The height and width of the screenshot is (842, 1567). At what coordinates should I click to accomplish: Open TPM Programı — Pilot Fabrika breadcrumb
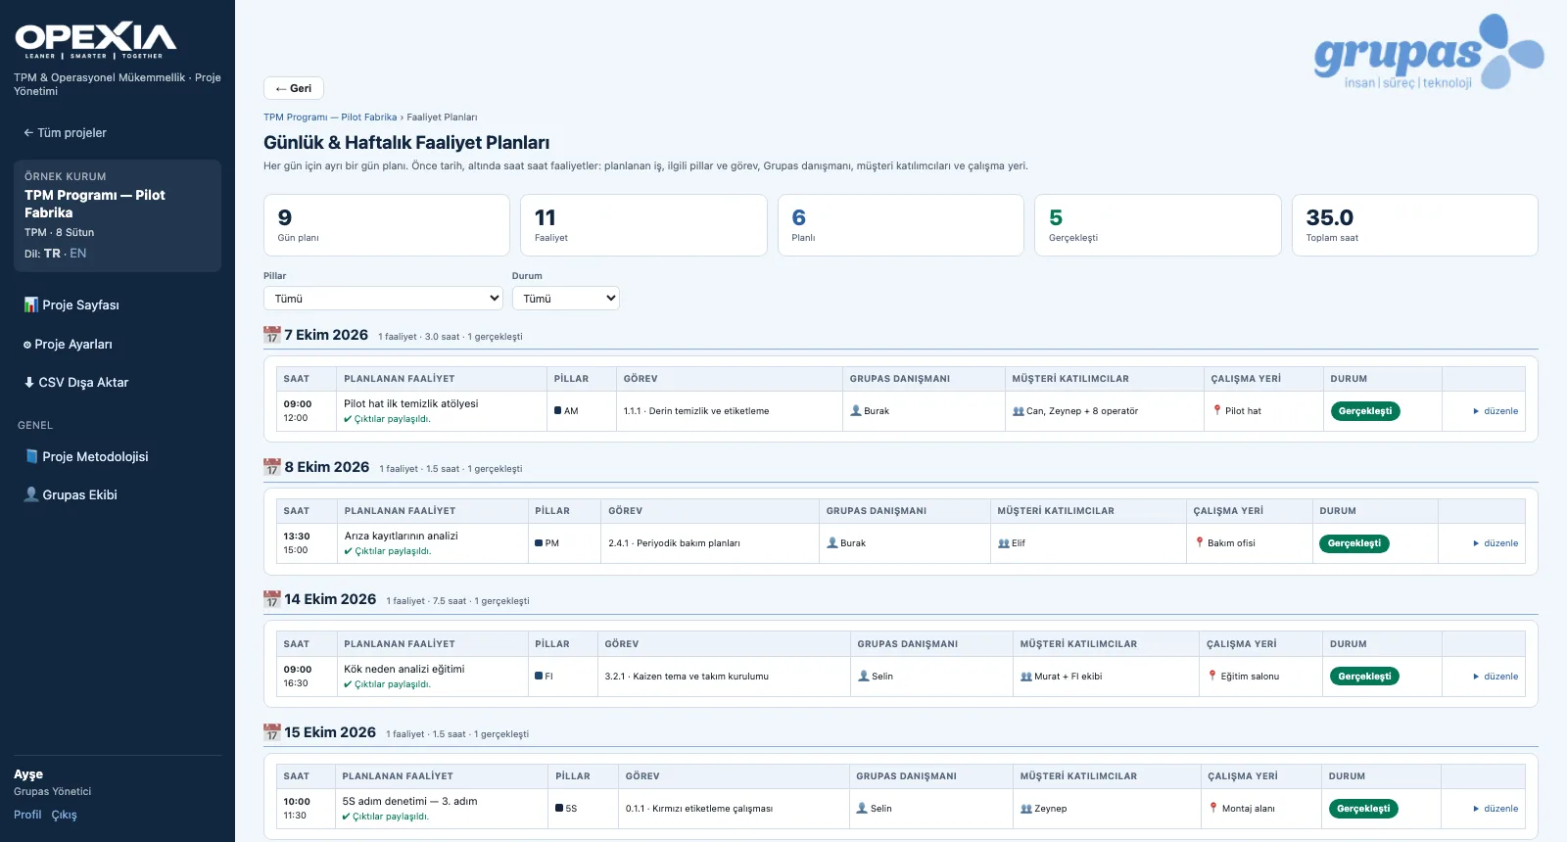(x=330, y=117)
